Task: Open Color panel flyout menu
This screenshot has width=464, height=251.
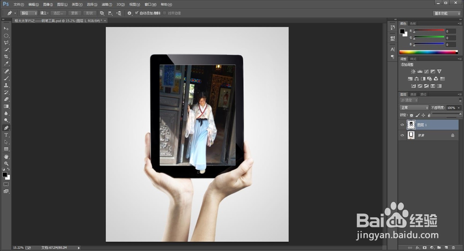Action: point(459,23)
